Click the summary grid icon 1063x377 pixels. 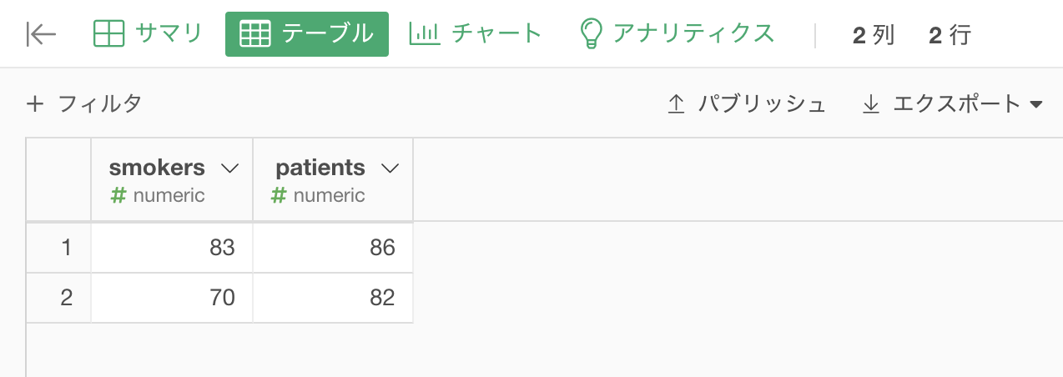coord(108,34)
